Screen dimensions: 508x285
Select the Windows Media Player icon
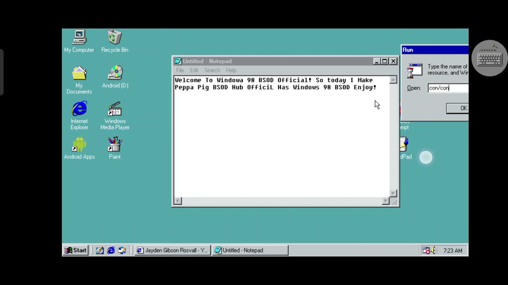pos(115,116)
